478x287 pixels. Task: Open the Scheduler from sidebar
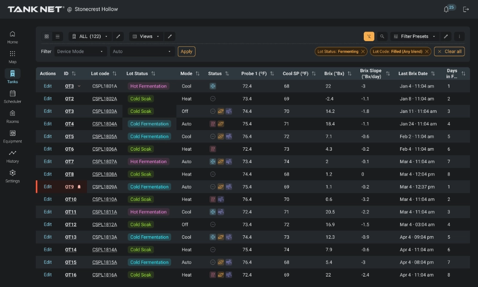coord(12,96)
